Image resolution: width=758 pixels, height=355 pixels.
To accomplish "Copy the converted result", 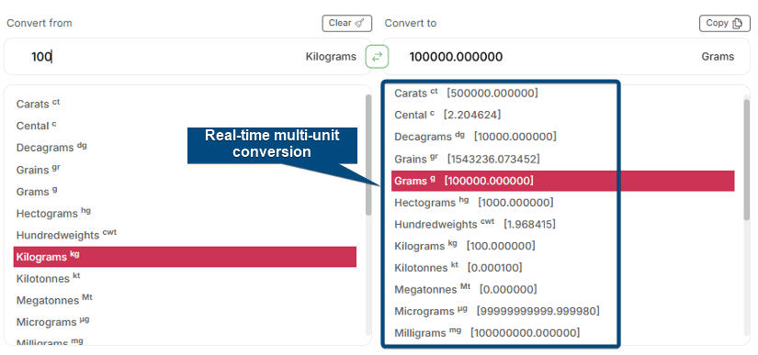I will [725, 23].
